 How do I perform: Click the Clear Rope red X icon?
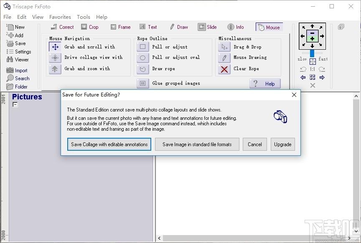[x=224, y=69]
